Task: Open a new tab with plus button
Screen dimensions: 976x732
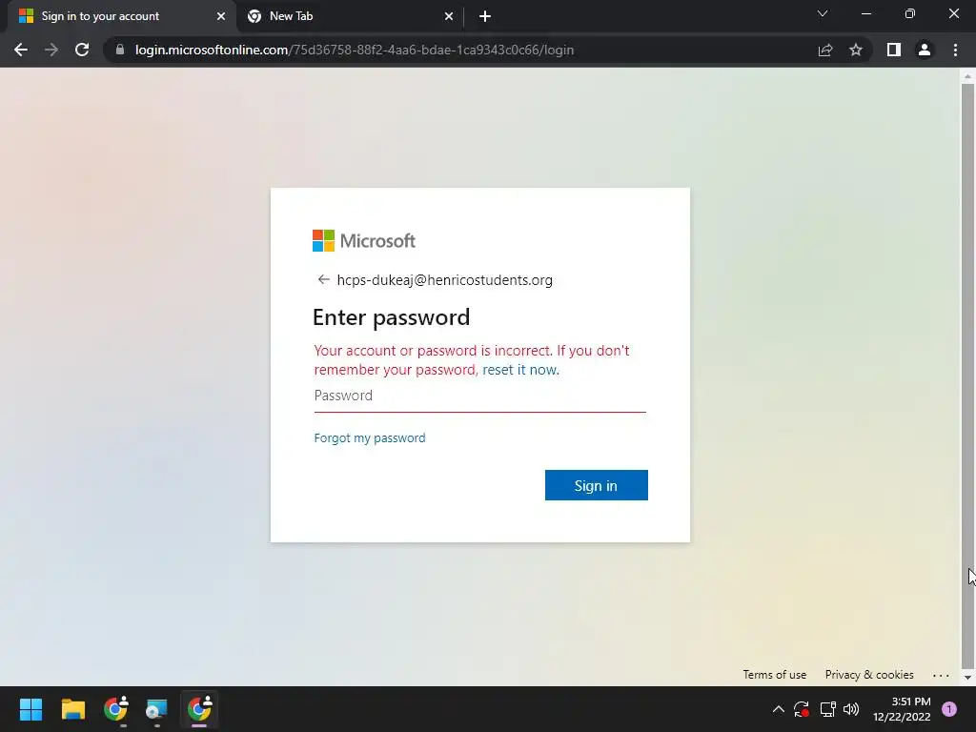Action: [485, 17]
